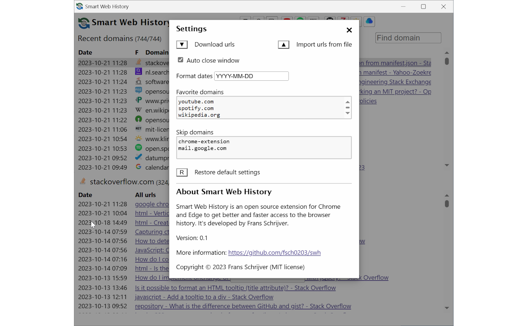
Task: Click the 'Recent domains (744/744)' heading
Action: pos(120,39)
